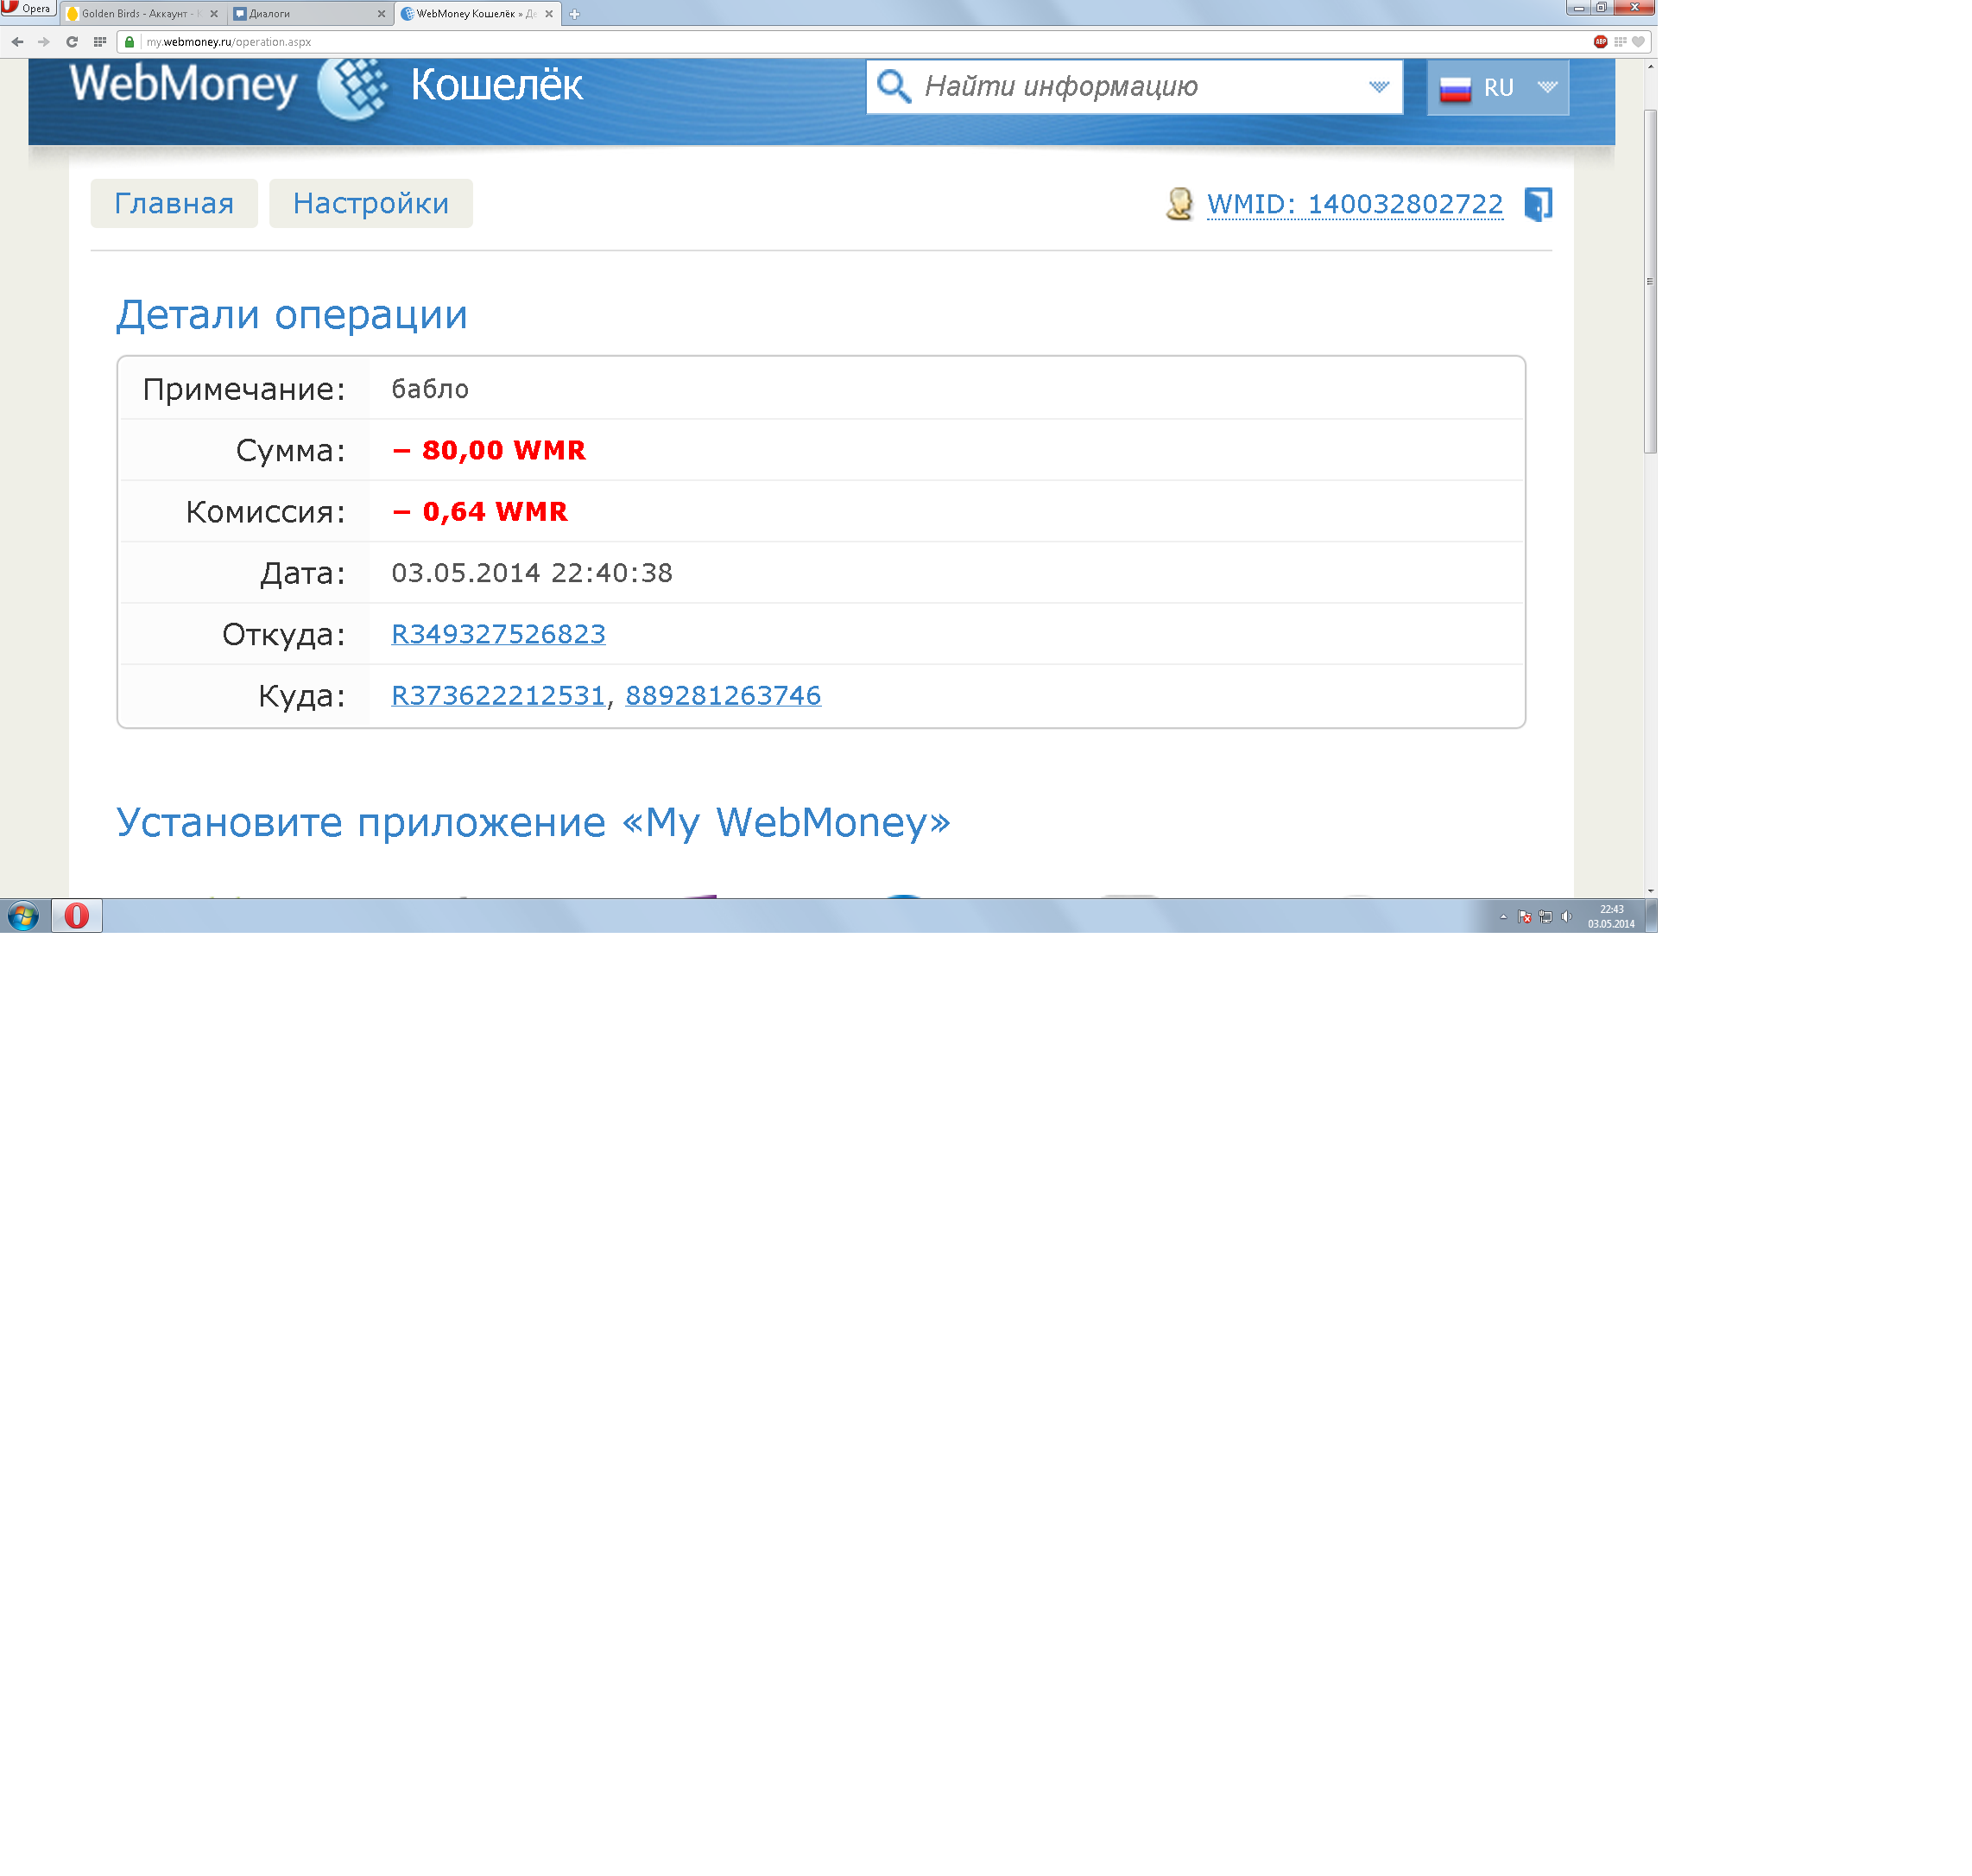
Task: Open the RU language dropdown
Action: pos(1497,88)
